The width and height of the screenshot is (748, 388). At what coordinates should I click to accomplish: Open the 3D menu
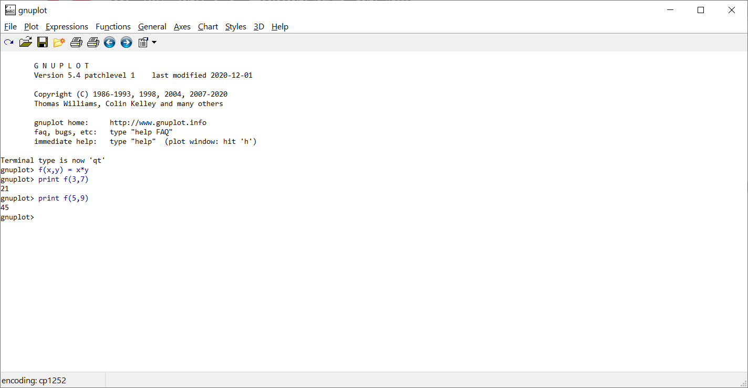(259, 27)
